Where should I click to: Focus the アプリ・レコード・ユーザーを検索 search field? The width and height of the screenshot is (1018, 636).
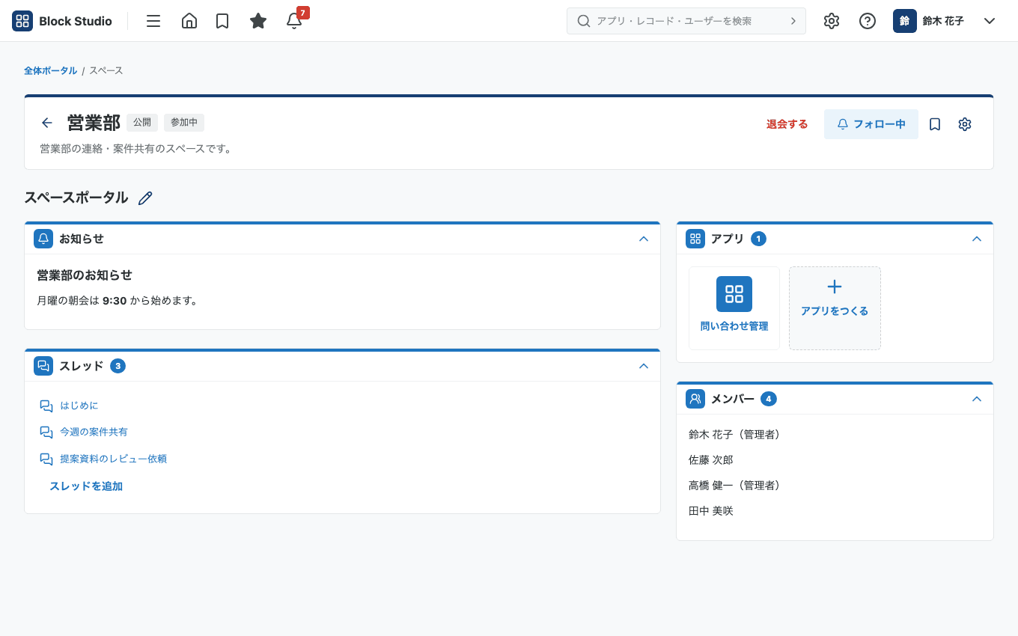tap(686, 21)
